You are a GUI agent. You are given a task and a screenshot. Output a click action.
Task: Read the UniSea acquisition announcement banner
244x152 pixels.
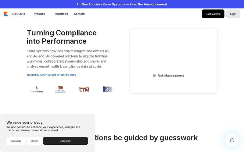click(x=122, y=4)
